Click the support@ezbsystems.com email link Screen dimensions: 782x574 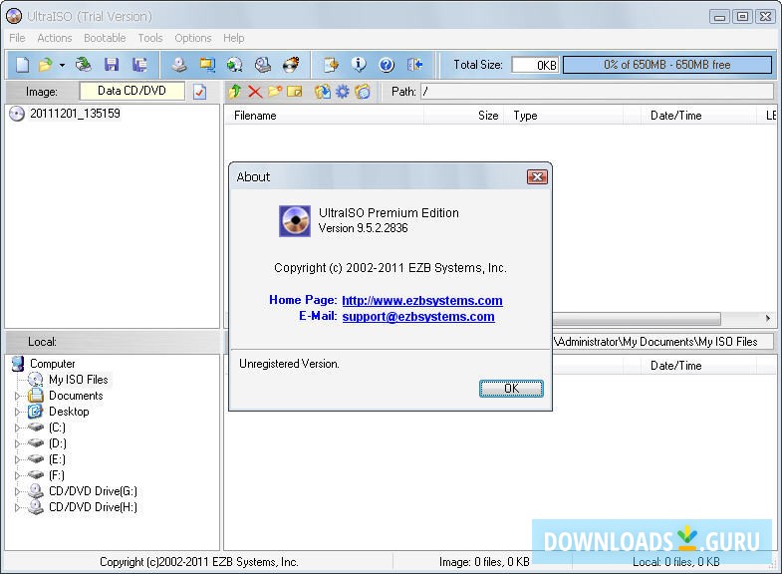point(418,316)
